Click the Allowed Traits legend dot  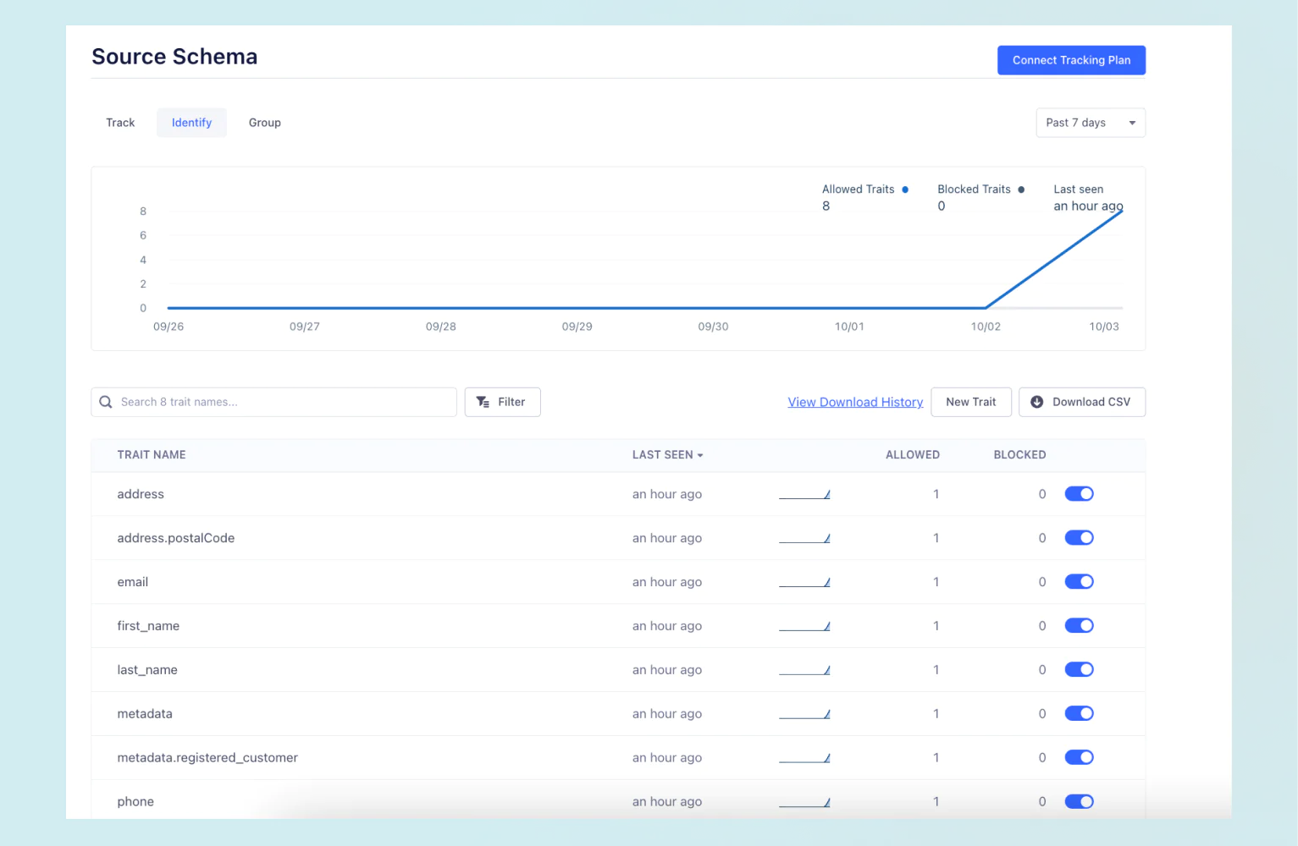(904, 189)
